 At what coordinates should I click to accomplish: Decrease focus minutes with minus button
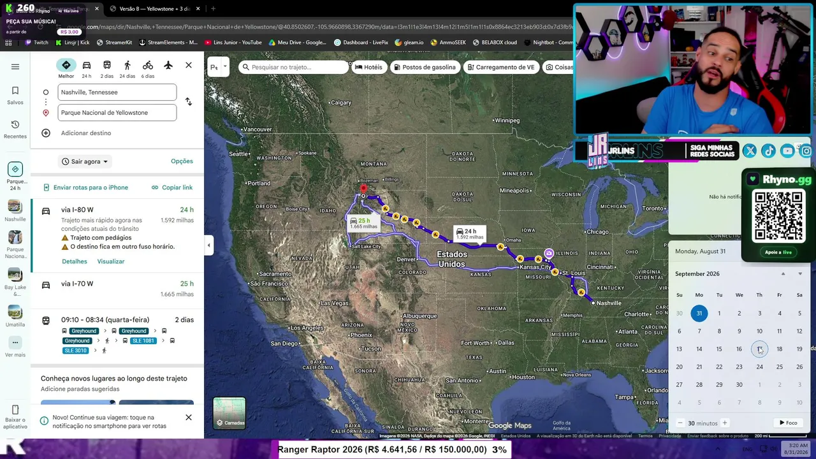tap(680, 423)
